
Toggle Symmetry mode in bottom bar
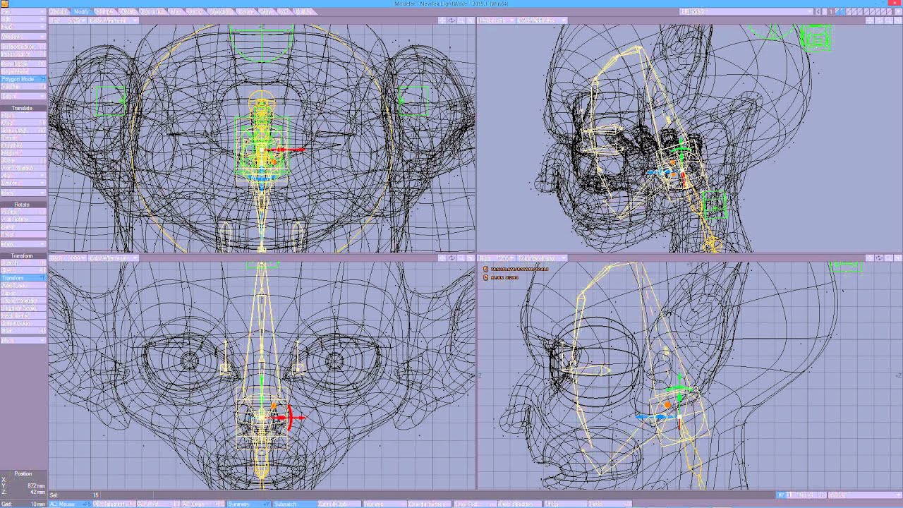pyautogui.click(x=248, y=504)
